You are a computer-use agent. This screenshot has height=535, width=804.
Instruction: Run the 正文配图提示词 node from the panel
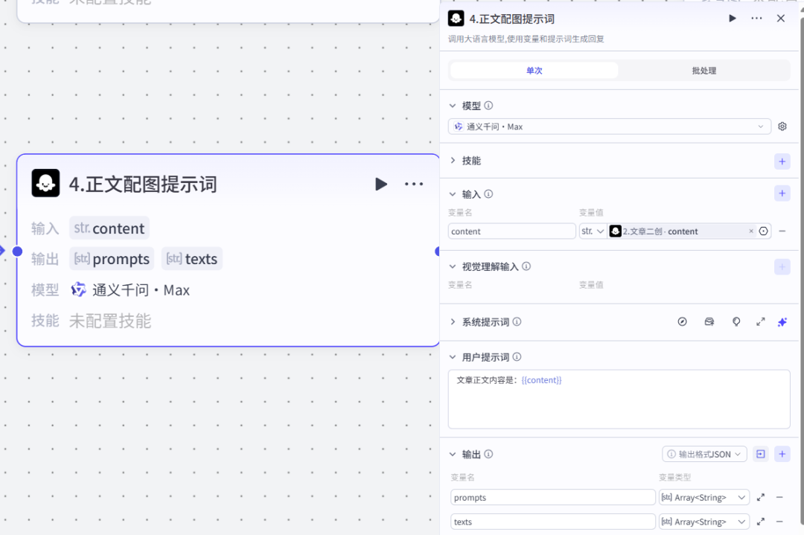732,18
